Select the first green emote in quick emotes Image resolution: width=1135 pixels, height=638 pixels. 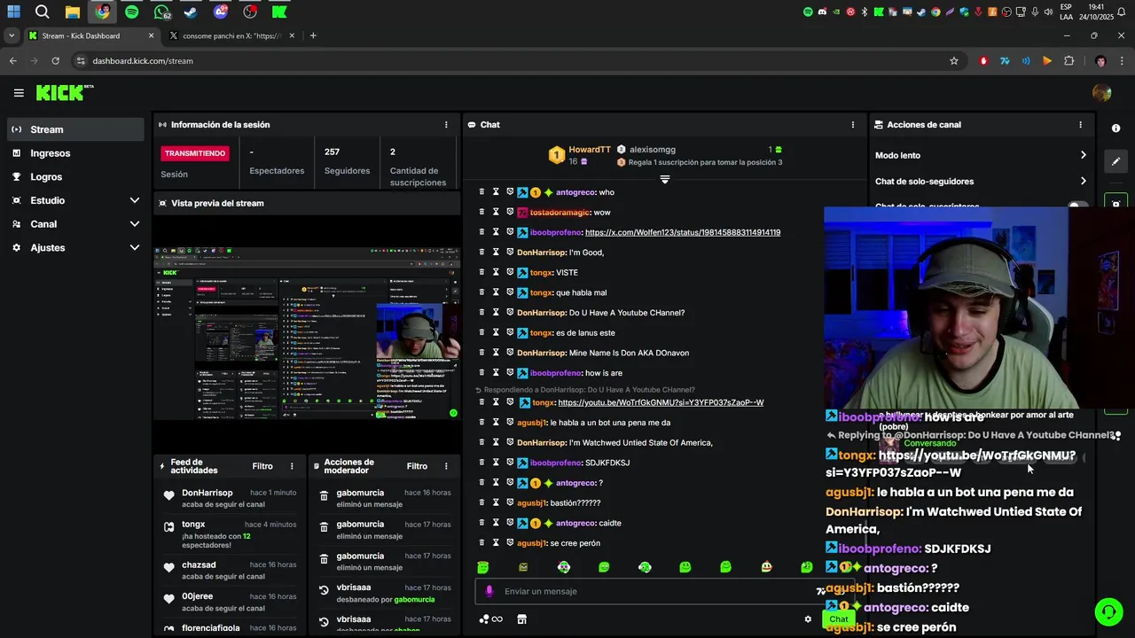click(x=482, y=567)
